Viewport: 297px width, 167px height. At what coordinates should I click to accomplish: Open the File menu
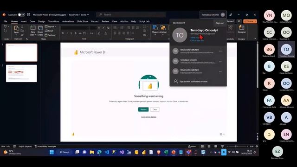tap(5, 21)
